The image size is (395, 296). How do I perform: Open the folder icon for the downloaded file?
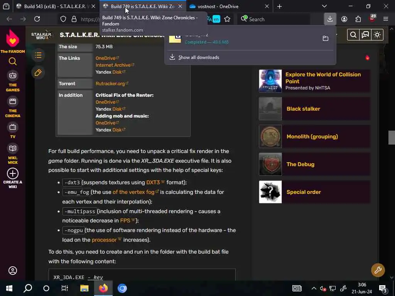326,38
